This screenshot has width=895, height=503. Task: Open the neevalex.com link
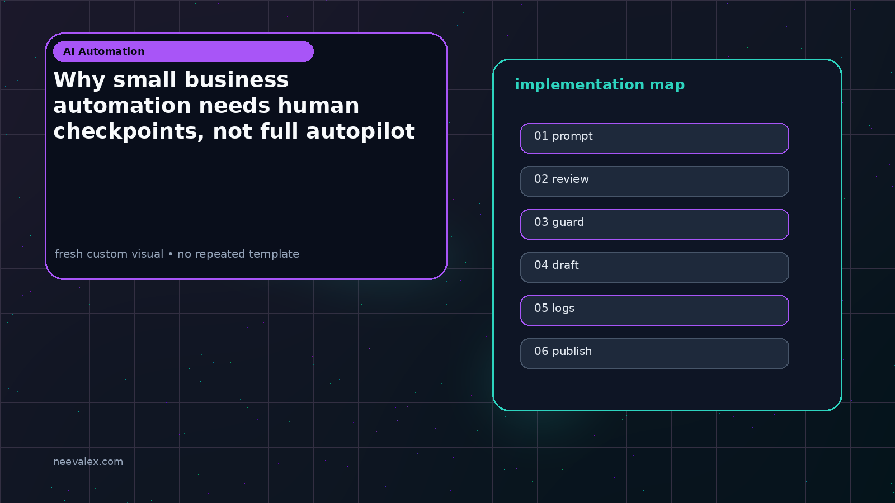[x=88, y=462]
